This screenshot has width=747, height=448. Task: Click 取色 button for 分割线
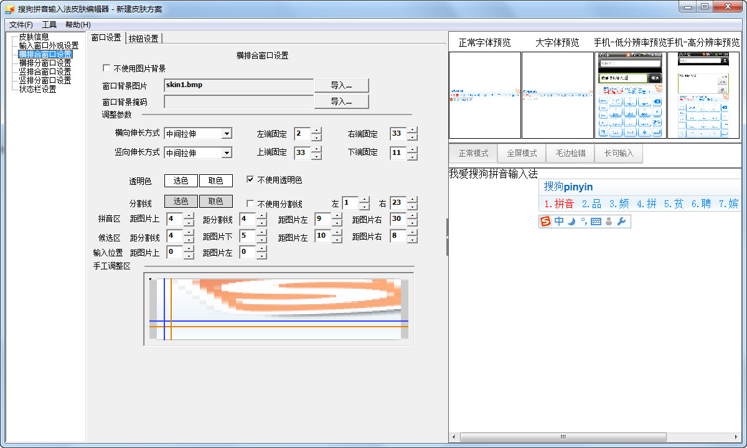pyautogui.click(x=216, y=202)
